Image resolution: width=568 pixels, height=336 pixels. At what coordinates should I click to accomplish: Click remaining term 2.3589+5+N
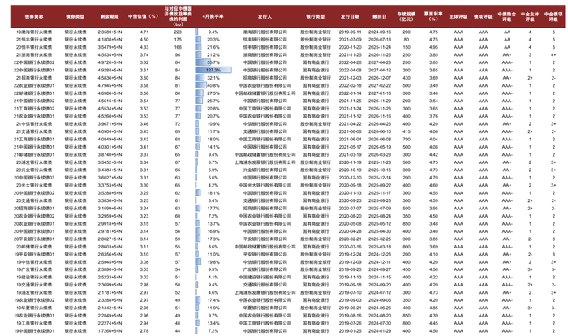[x=110, y=32]
